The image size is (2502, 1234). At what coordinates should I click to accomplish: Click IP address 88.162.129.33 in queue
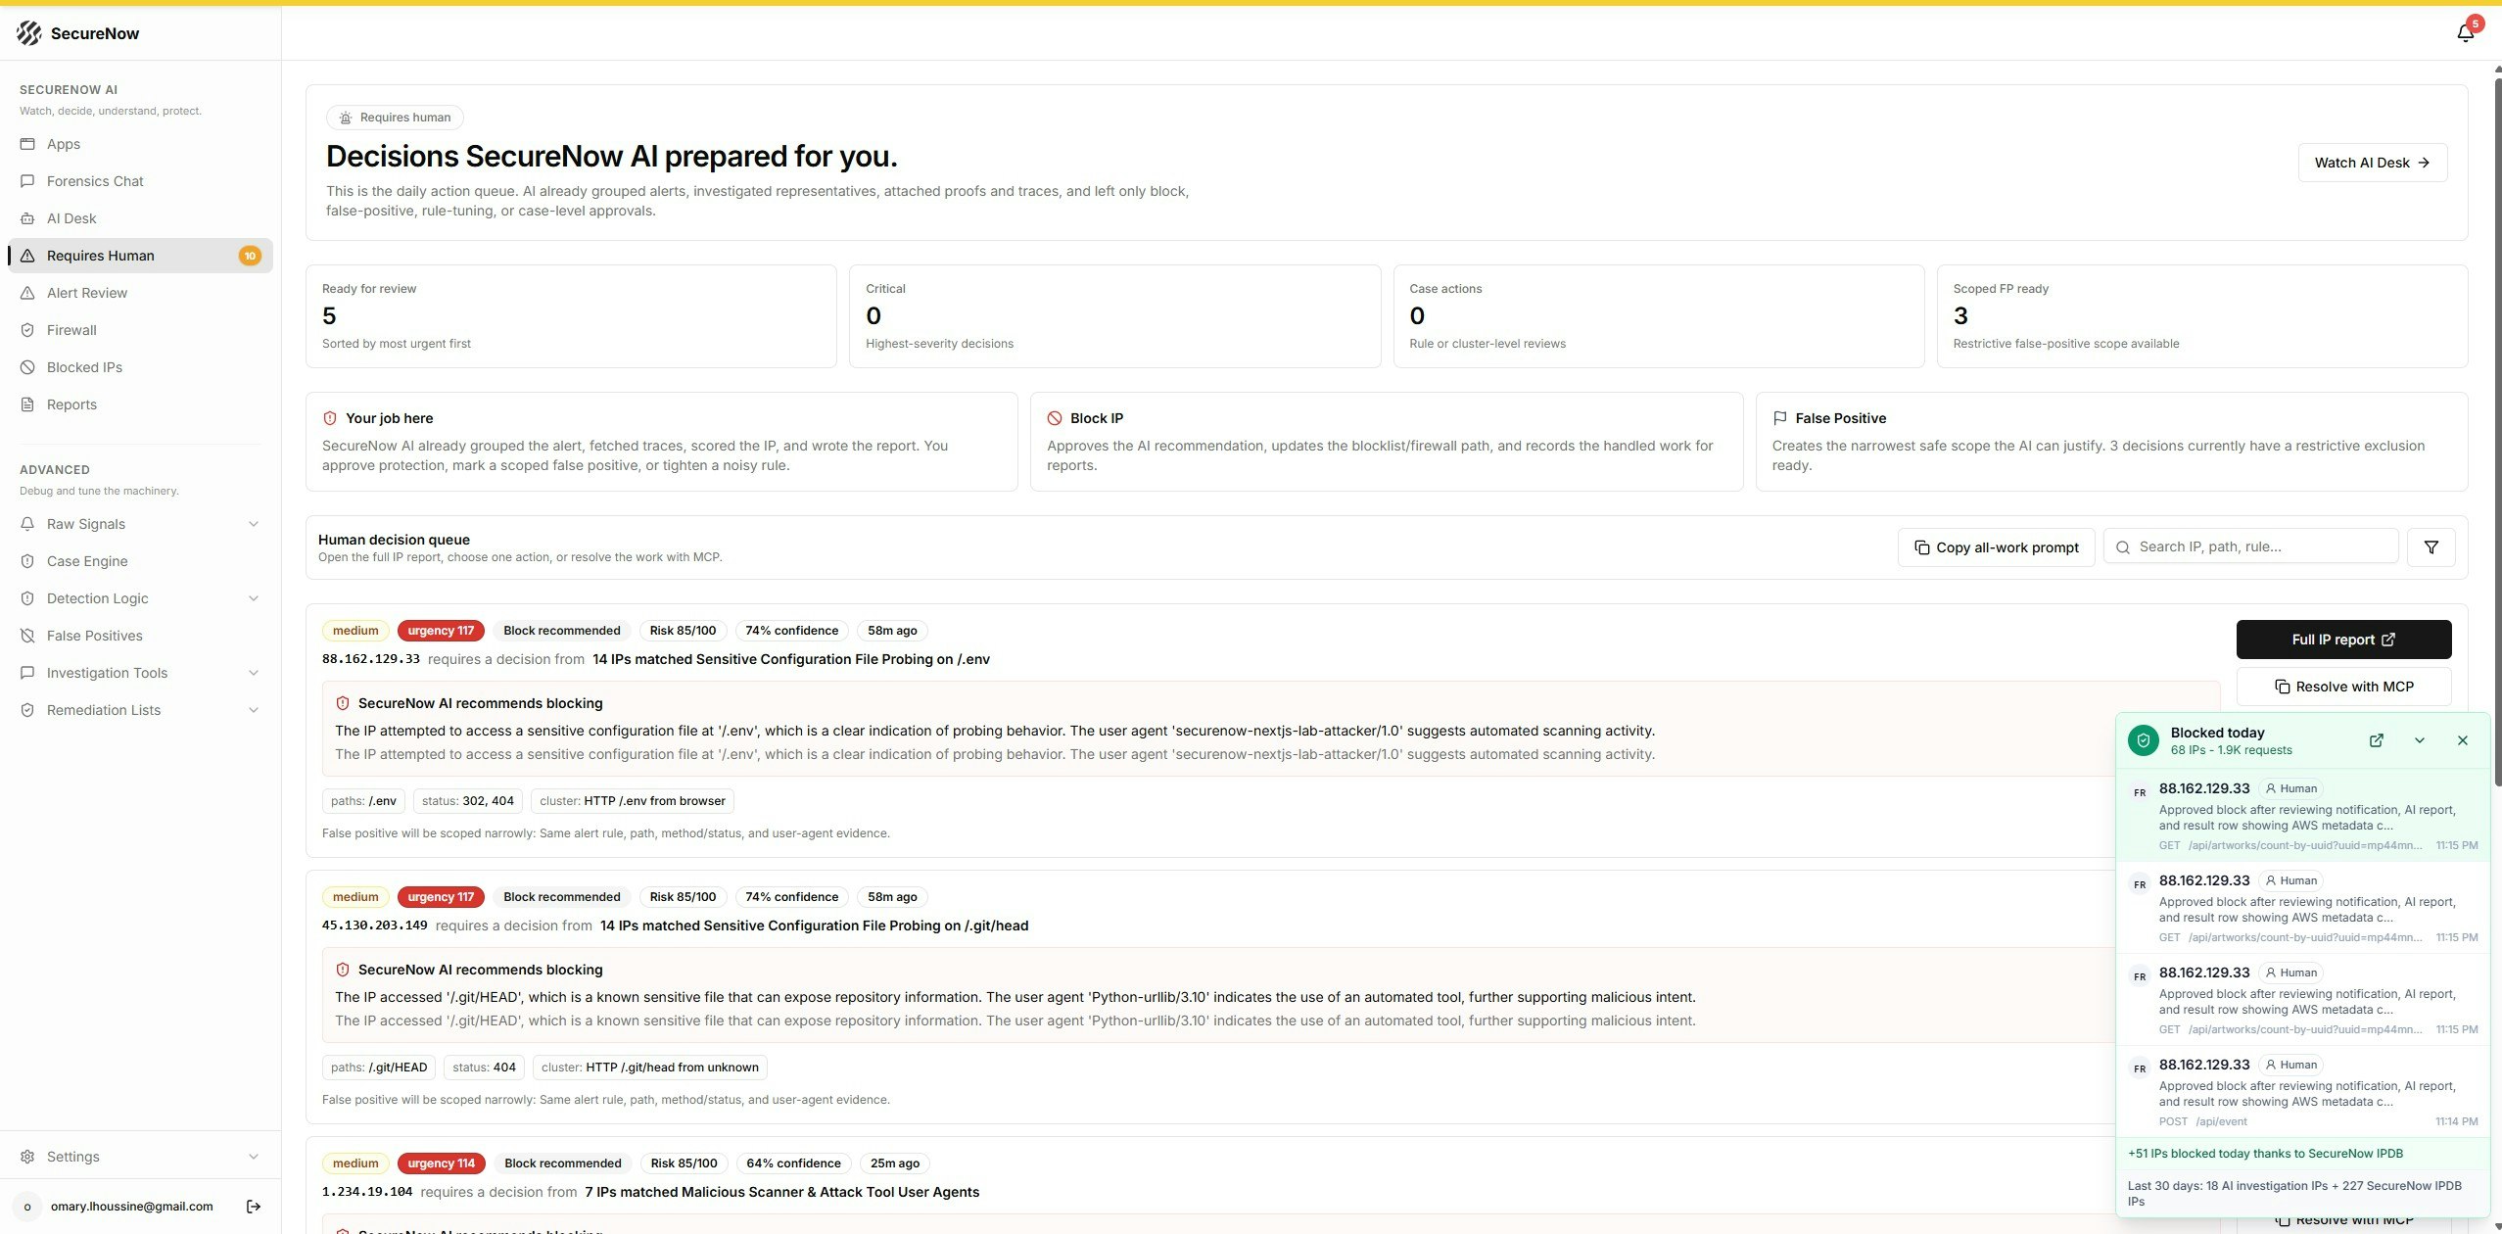coord(371,659)
